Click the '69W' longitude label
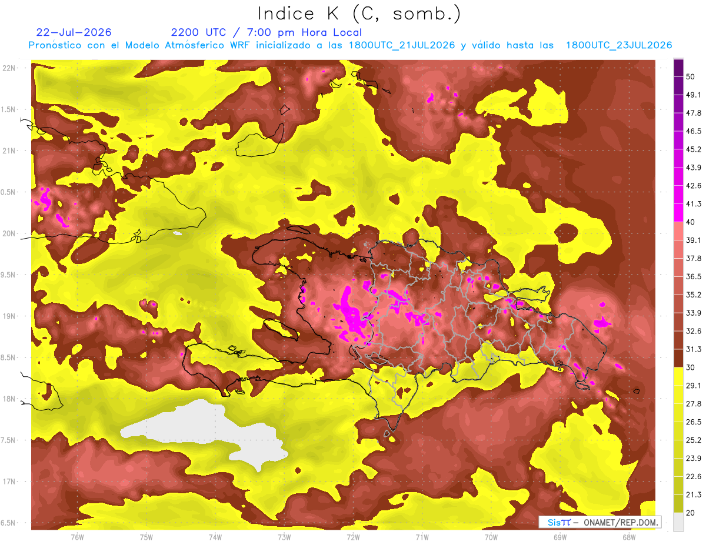706x545 pixels. (560, 537)
